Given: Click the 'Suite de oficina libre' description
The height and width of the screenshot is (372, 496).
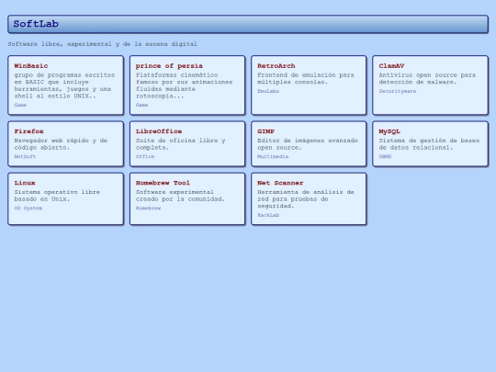Looking at the screenshot, I should point(181,144).
